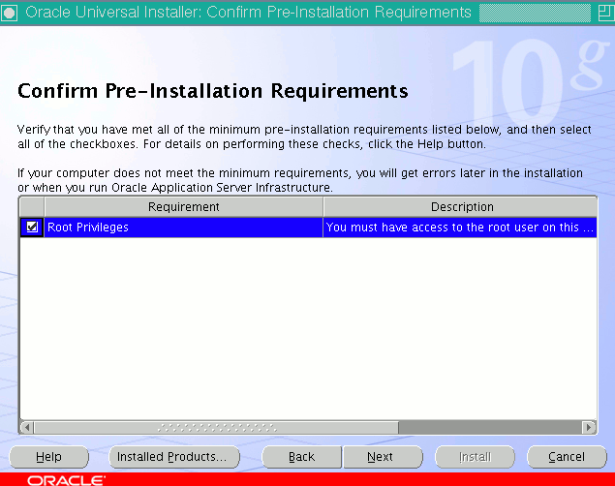Click the window menu icon in title bar

10,13
